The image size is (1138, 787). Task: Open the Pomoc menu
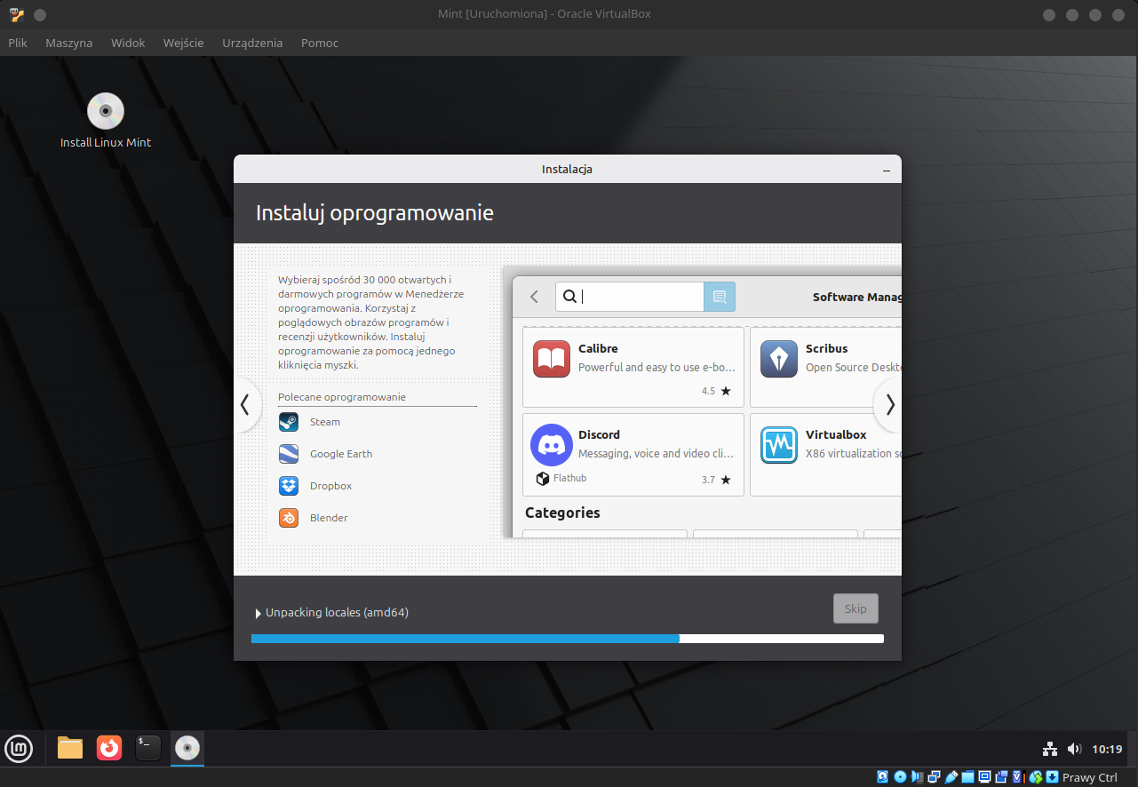[320, 43]
